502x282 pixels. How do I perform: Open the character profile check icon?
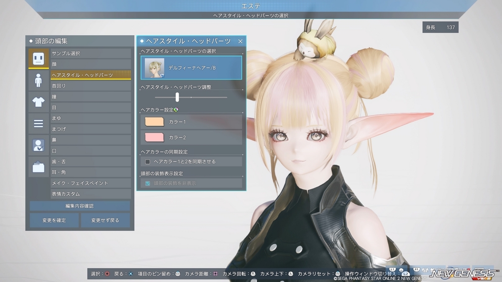38,145
